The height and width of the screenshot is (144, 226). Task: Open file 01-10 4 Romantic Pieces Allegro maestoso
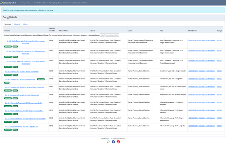(24, 111)
